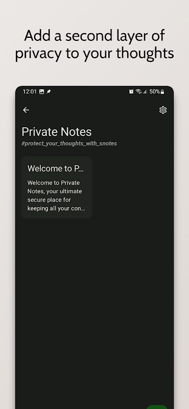Screen dimensions: 189x409
Task: Tap the blank middle of the phone status bar
Action: click(90, 92)
